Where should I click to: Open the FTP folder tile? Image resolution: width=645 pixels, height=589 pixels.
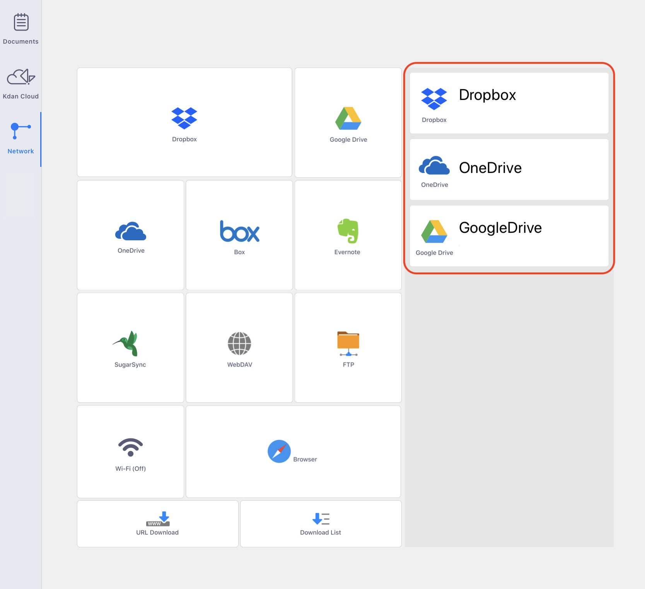point(348,348)
